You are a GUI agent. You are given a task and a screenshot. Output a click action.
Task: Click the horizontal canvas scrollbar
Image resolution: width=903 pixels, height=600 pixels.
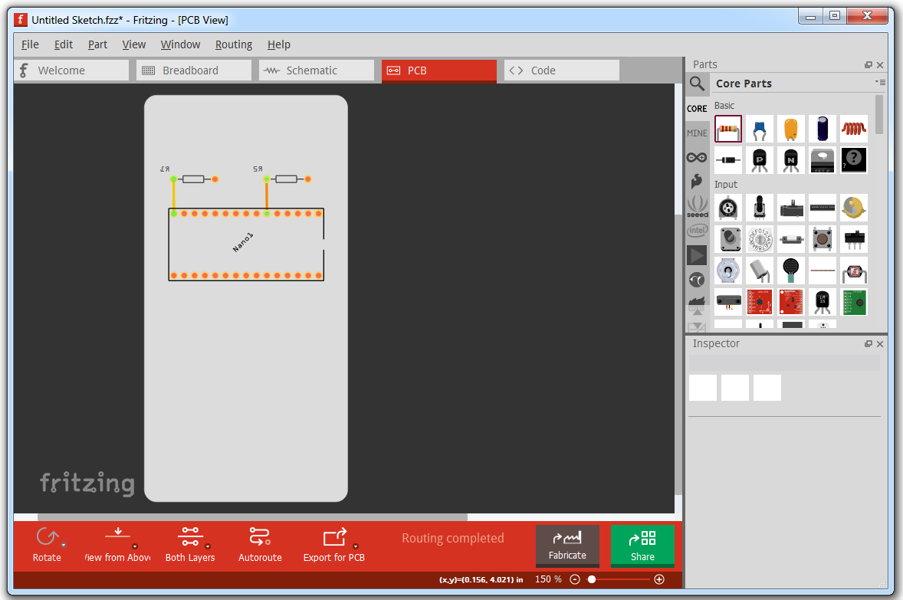[251, 517]
